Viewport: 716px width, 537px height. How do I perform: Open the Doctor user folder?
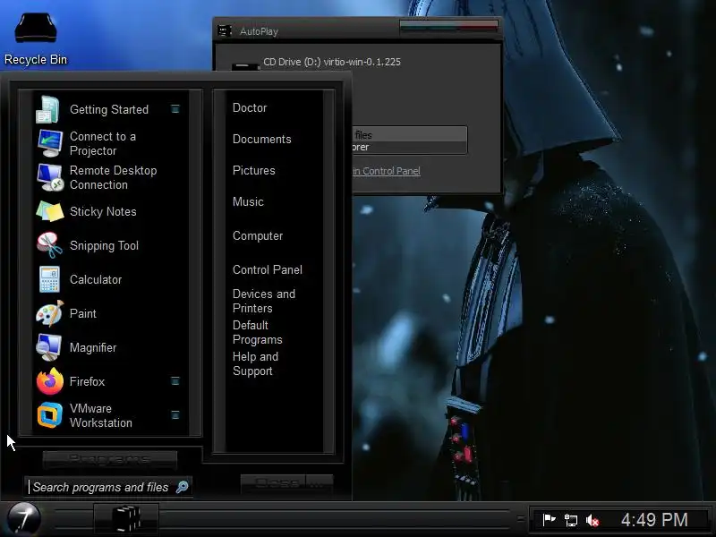[250, 107]
